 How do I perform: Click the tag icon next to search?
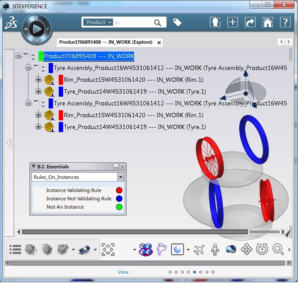pos(177,22)
